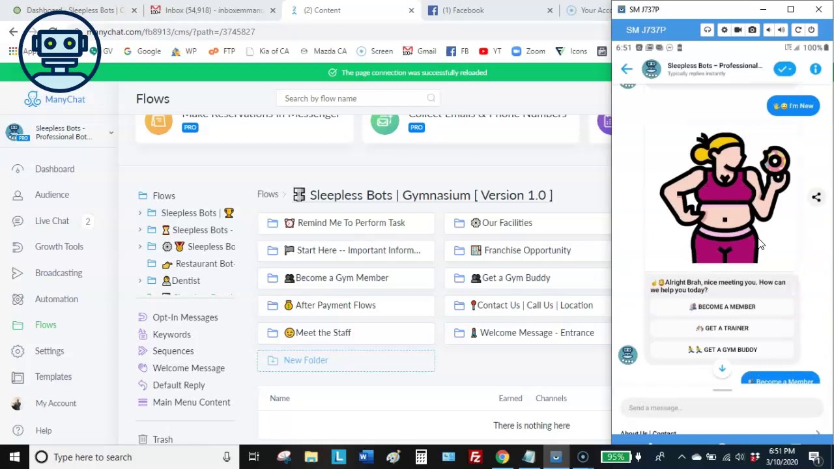
Task: Open After Payment Flows folder
Action: tap(346, 305)
